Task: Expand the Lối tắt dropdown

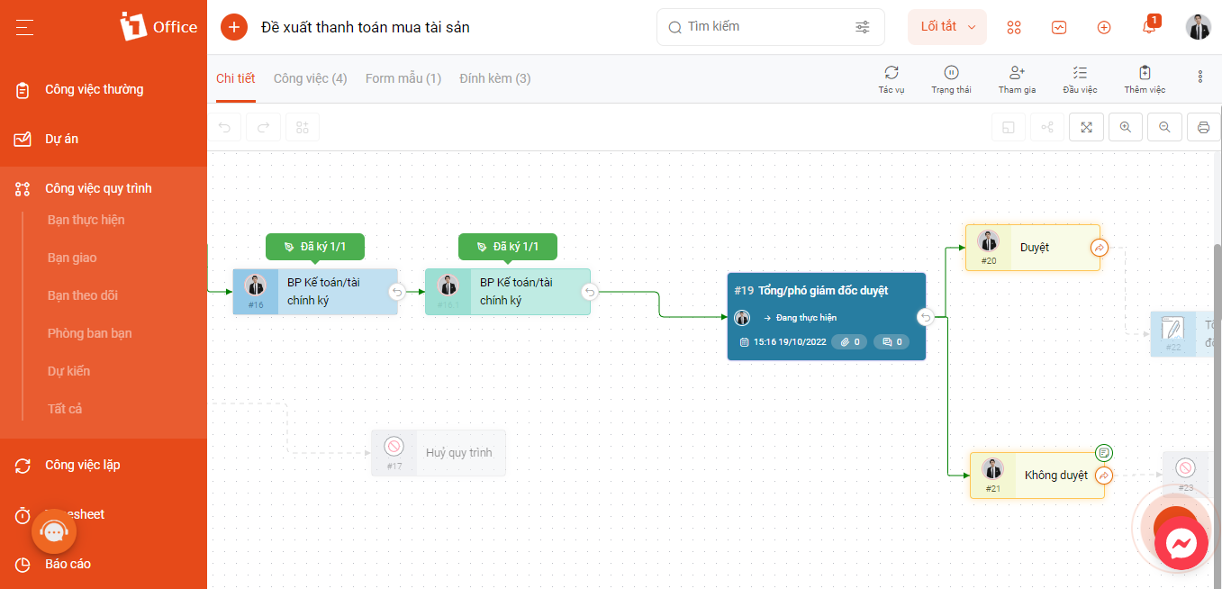Action: pos(947,27)
